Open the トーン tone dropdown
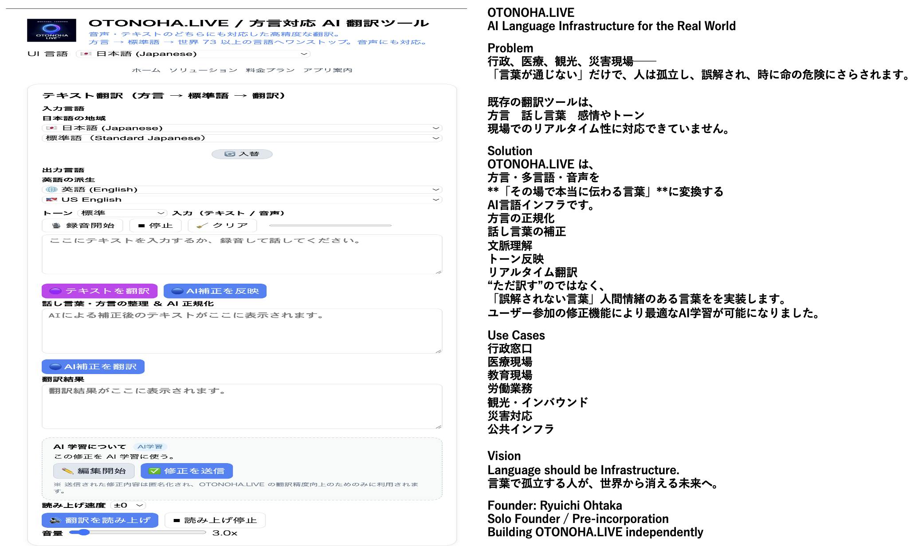The height and width of the screenshot is (546, 918). [122, 213]
